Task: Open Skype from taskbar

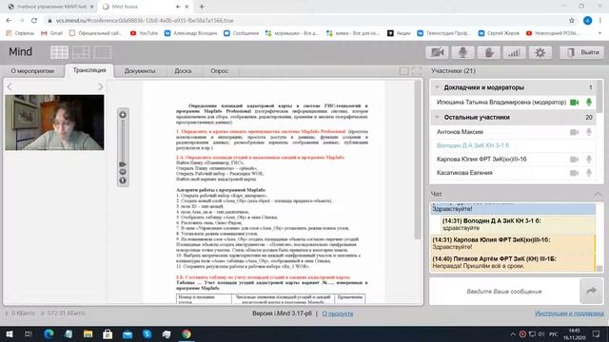Action: (x=147, y=333)
